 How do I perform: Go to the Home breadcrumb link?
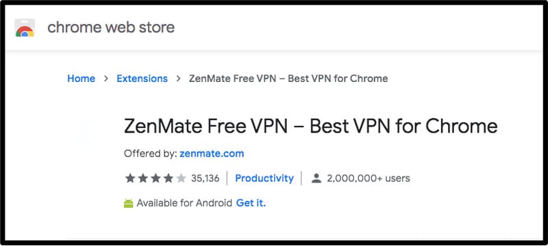(81, 79)
